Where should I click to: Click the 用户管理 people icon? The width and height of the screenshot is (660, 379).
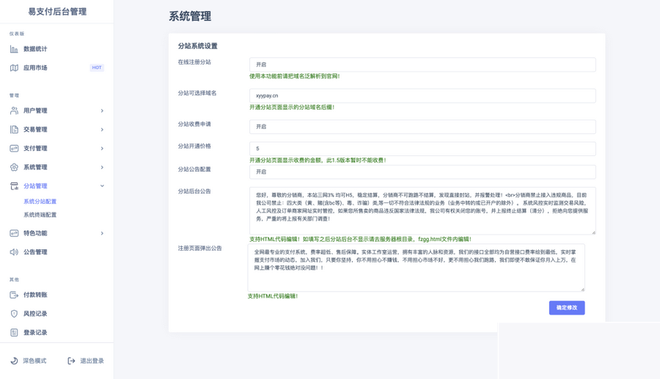click(14, 111)
